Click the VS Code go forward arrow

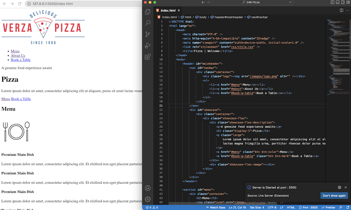208,2
